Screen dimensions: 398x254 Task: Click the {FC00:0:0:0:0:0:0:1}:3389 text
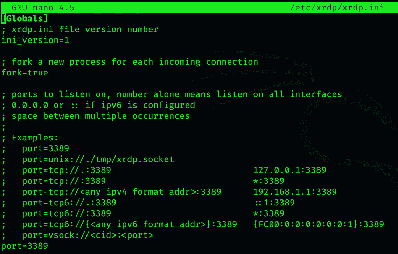tap(319, 224)
